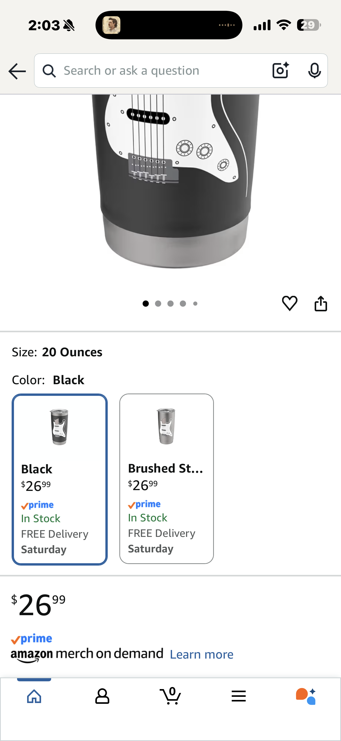The width and height of the screenshot is (341, 741).
Task: Open the shopping cart
Action: click(170, 696)
